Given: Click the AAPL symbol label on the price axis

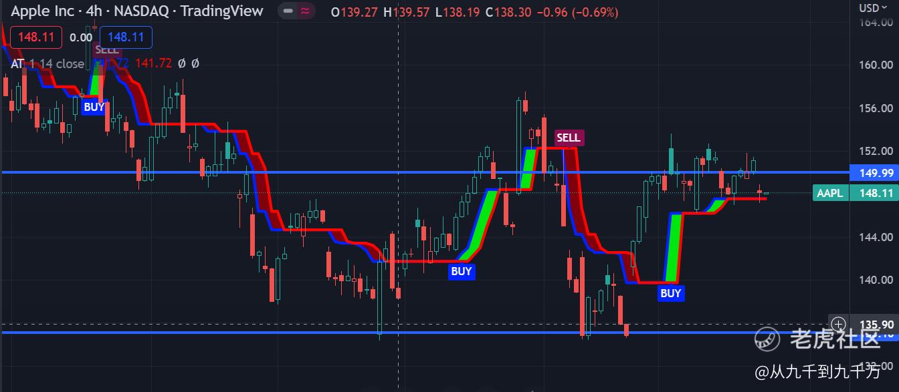Looking at the screenshot, I should (830, 193).
